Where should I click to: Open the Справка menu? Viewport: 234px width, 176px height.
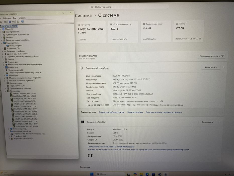pos(22,18)
